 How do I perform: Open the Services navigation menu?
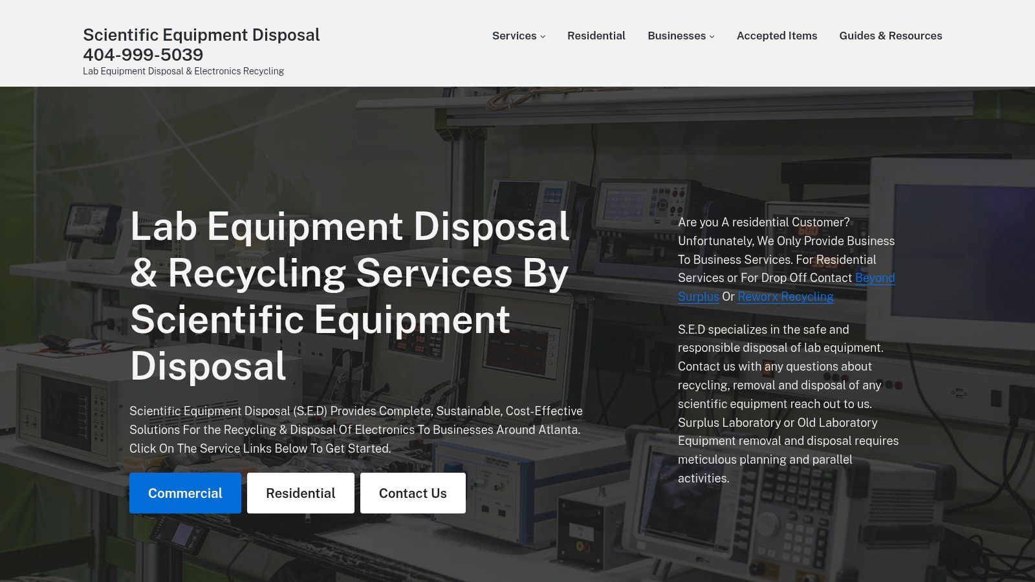tap(514, 36)
